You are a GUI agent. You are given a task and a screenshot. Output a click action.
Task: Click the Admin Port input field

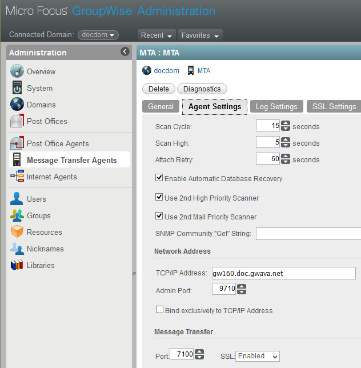click(224, 289)
